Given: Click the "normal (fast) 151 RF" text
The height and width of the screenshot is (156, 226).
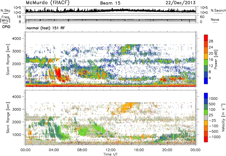Looking at the screenshot, I should 46,28.
